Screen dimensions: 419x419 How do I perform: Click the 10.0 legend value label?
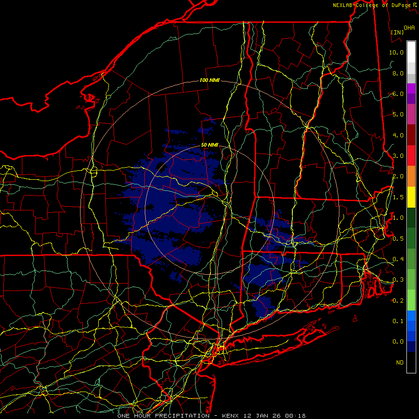point(396,52)
